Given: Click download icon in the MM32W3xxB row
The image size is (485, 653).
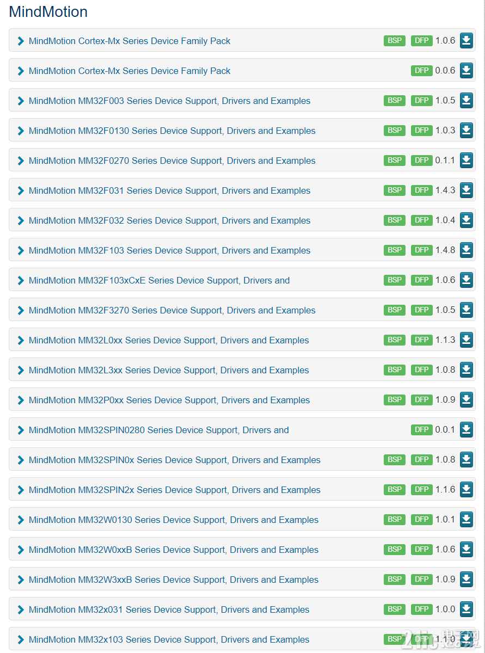Looking at the screenshot, I should point(466,580).
